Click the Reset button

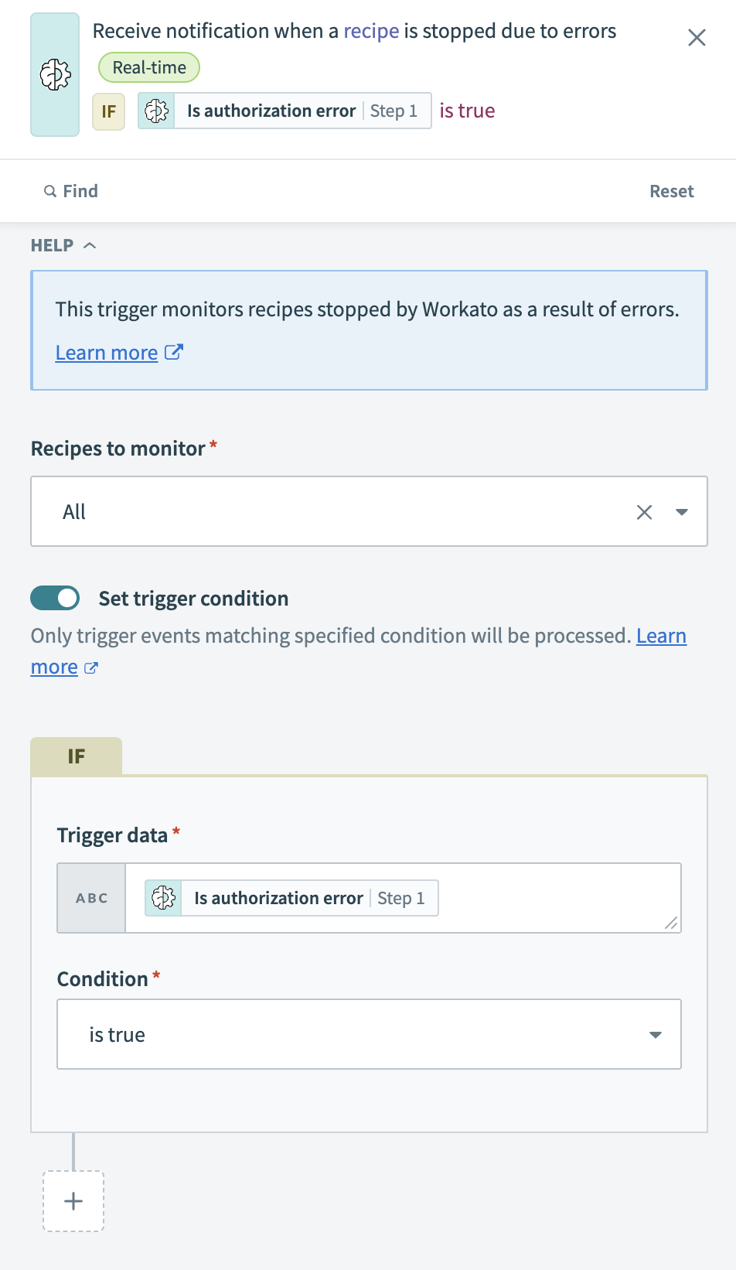click(671, 191)
